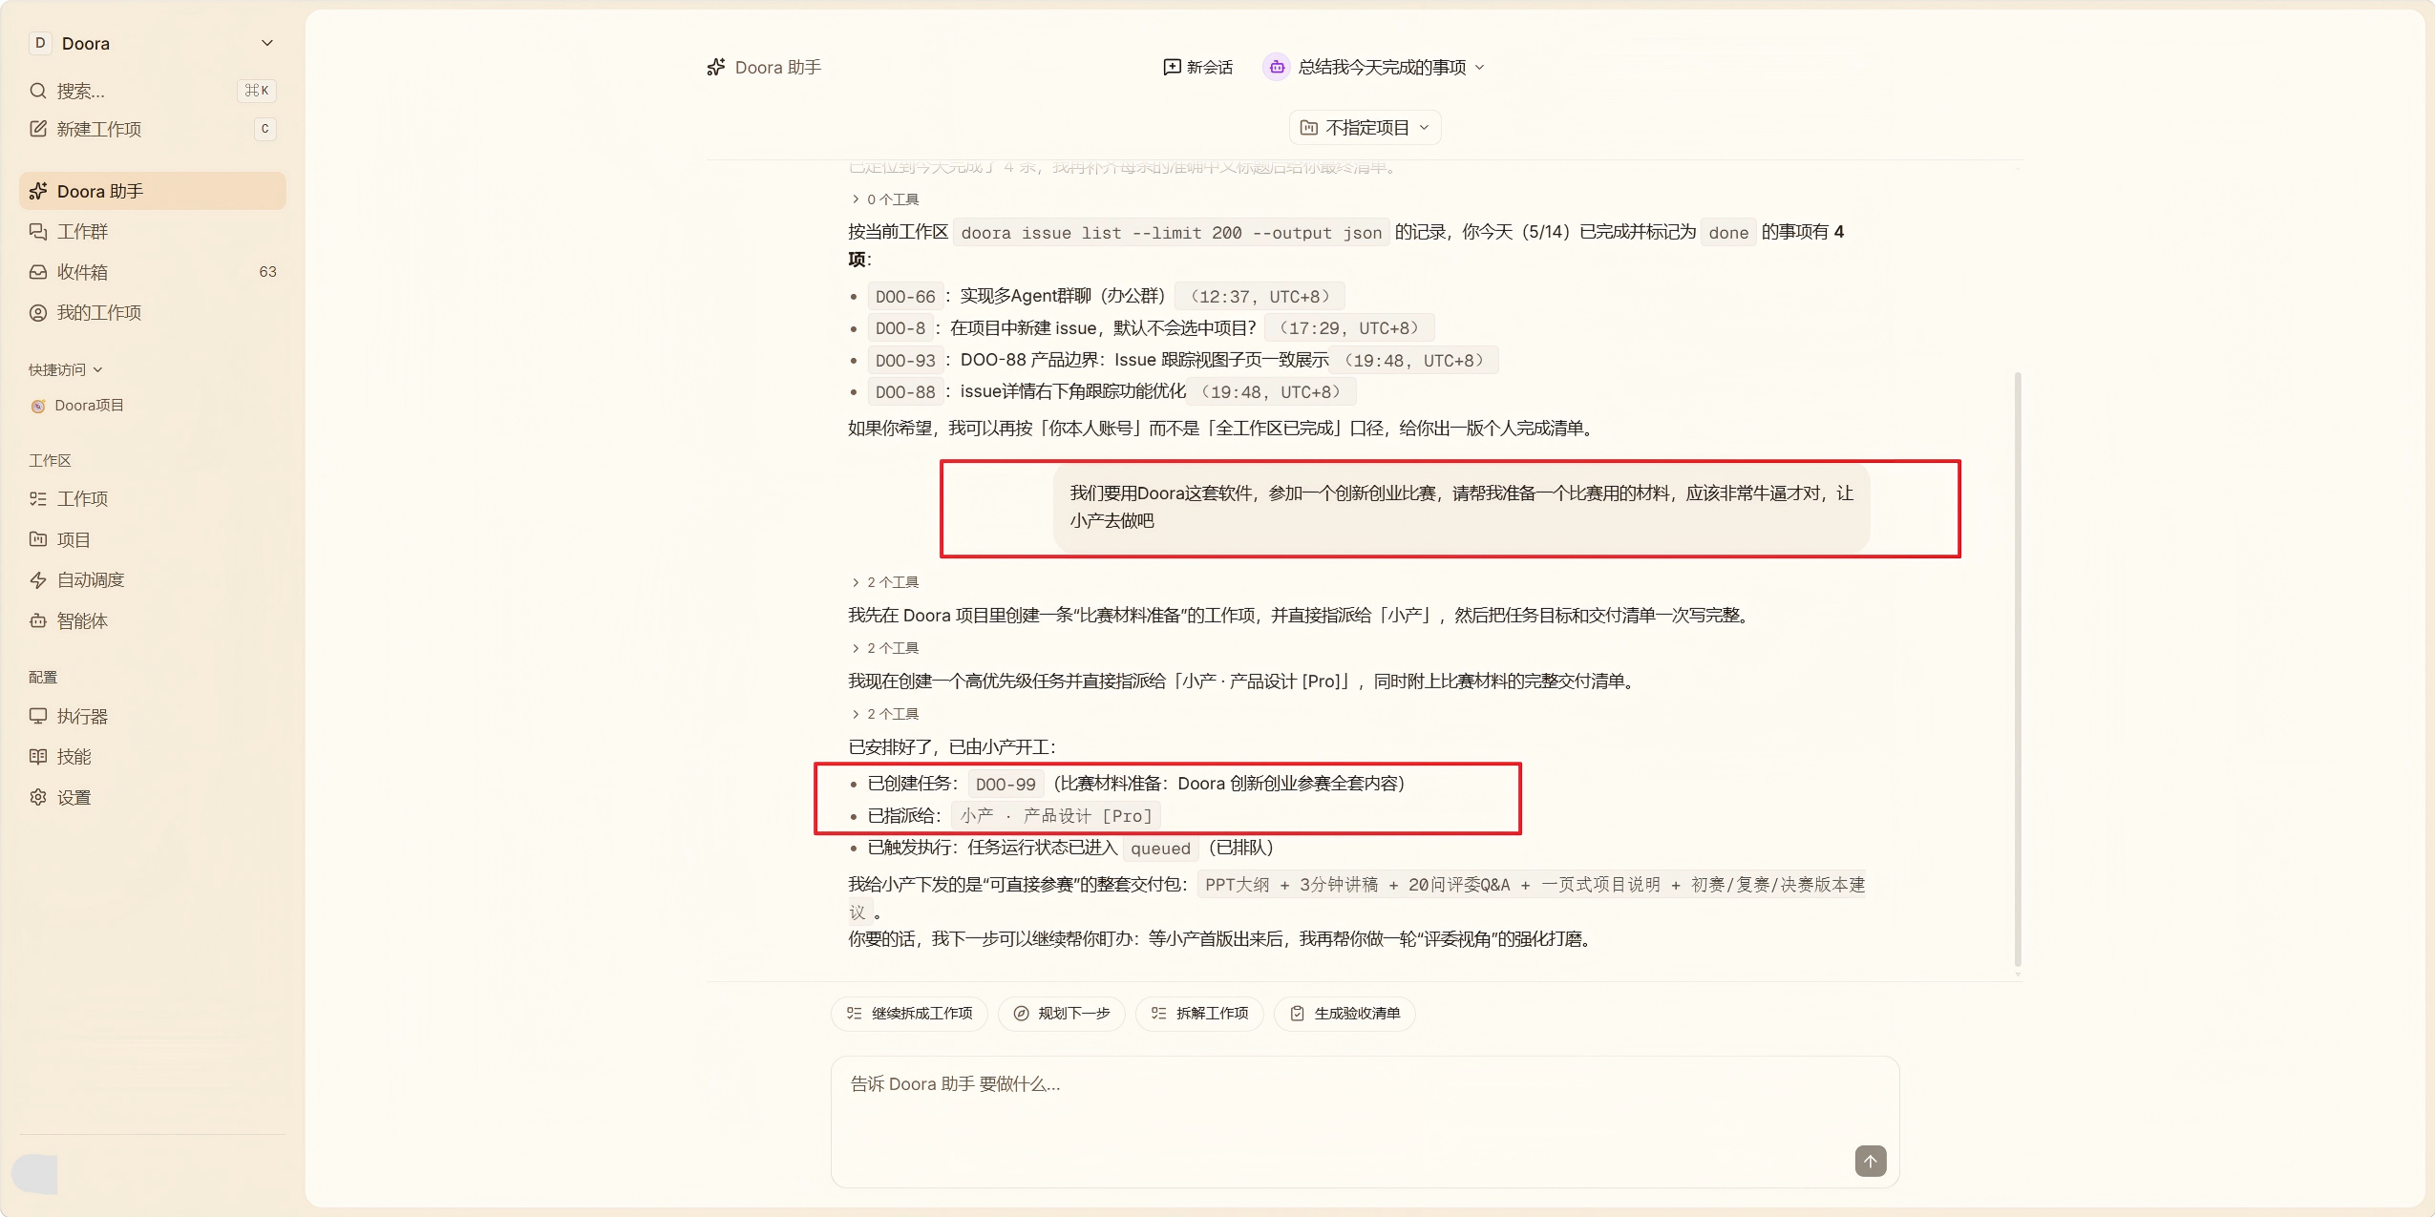Collapse the 快捷访问 section
Image resolution: width=2435 pixels, height=1217 pixels.
pos(65,369)
